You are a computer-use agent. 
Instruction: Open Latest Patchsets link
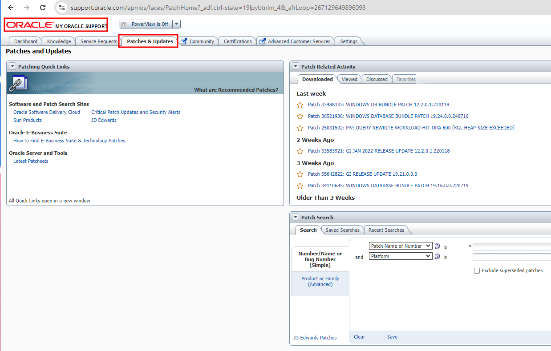click(x=31, y=161)
